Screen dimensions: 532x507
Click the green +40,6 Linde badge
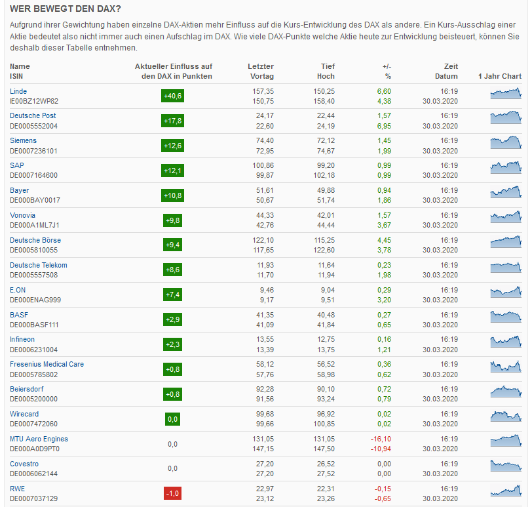coord(173,96)
